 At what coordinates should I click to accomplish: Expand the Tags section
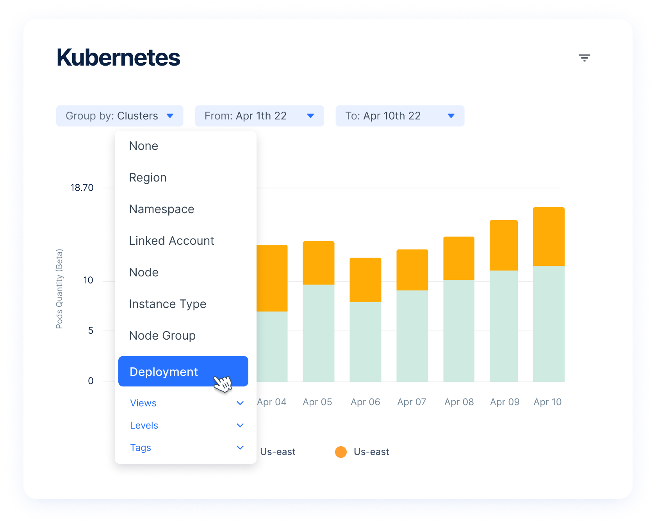click(x=187, y=448)
